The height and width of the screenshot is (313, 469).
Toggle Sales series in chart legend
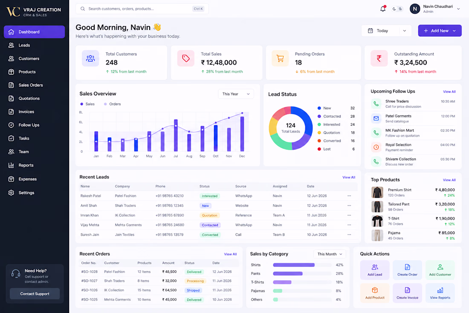(x=87, y=104)
